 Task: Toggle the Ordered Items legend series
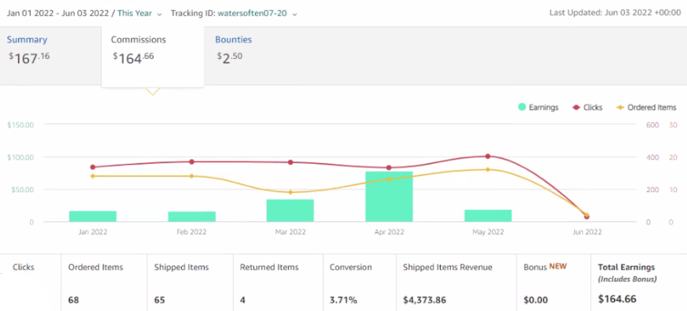[x=646, y=107]
